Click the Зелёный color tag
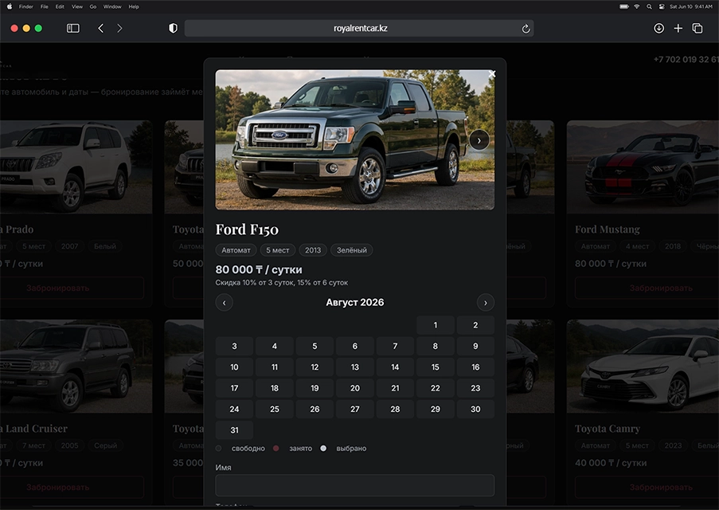Screen dimensions: 719x510 click(352, 250)
